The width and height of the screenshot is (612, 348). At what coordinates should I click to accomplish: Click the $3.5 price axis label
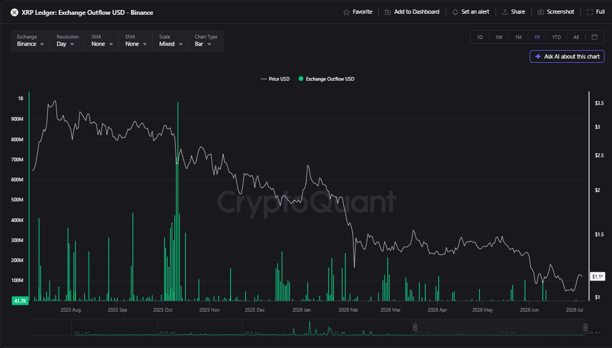pyautogui.click(x=599, y=103)
